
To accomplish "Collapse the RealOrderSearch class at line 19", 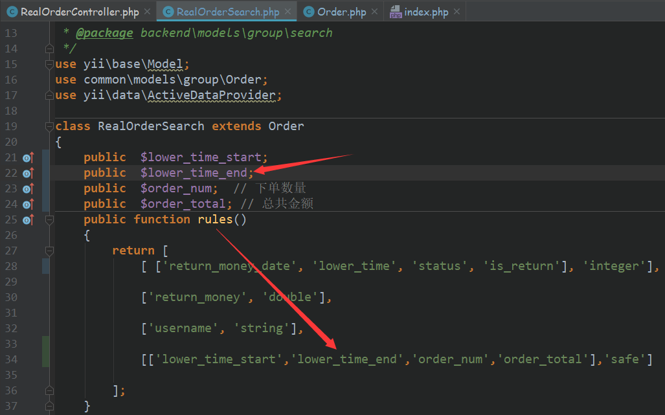I will coord(49,126).
